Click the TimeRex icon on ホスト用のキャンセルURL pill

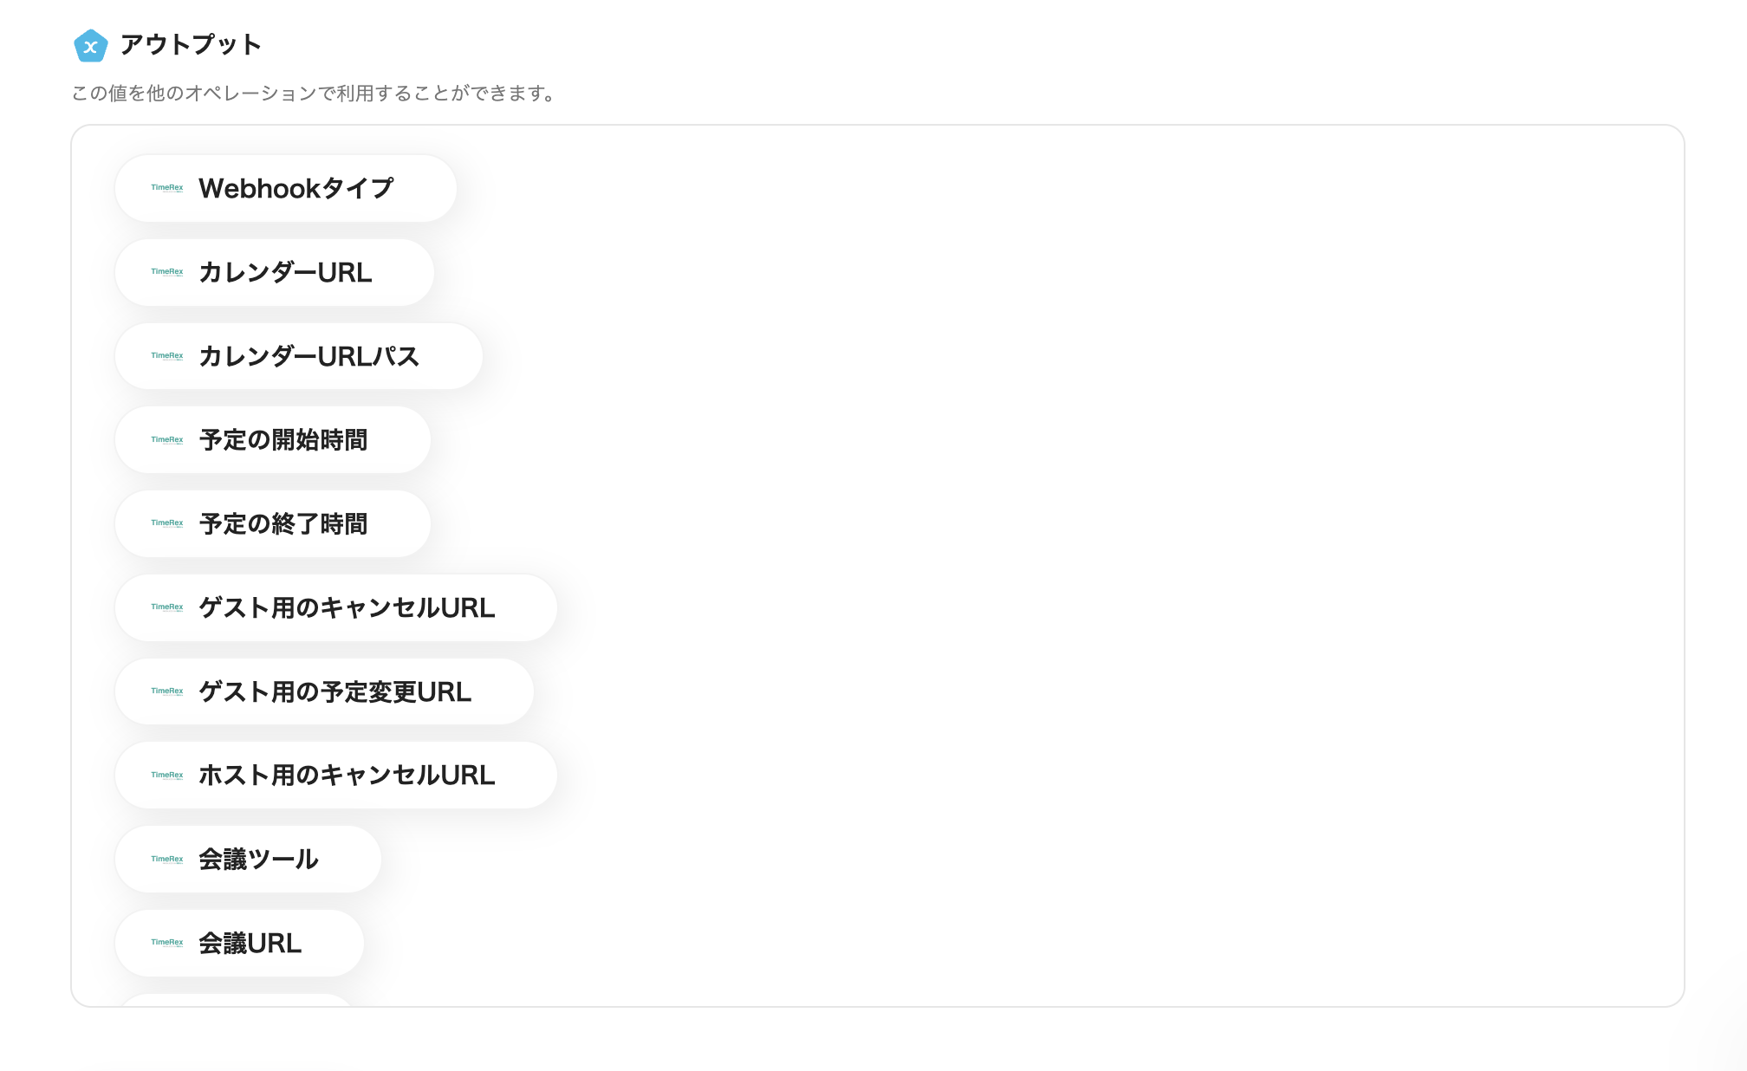(166, 776)
